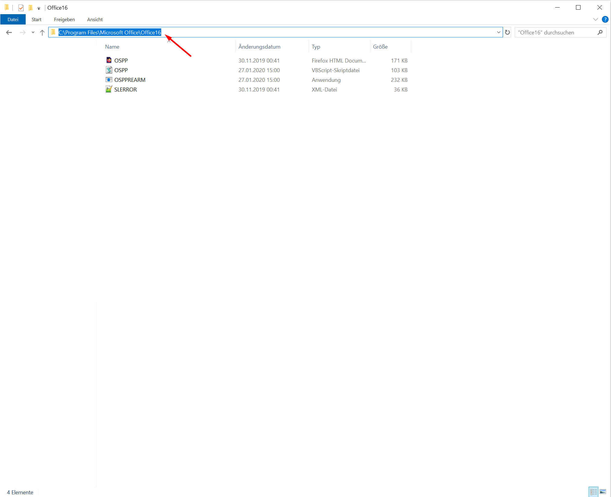This screenshot has height=497, width=611.
Task: Click the properties checkmark icon in title bar
Action: coord(21,8)
